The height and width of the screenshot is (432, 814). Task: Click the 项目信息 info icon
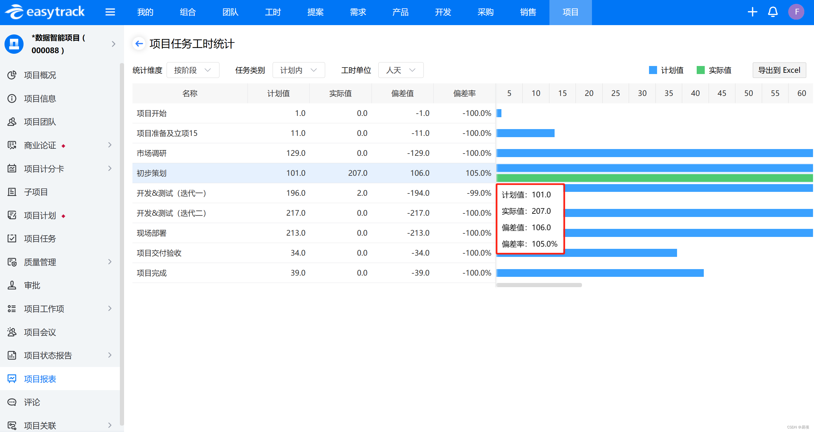coord(12,99)
